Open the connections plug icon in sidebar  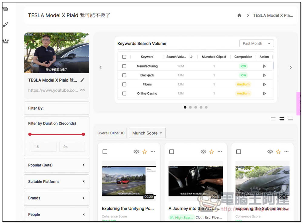[x=5, y=25]
